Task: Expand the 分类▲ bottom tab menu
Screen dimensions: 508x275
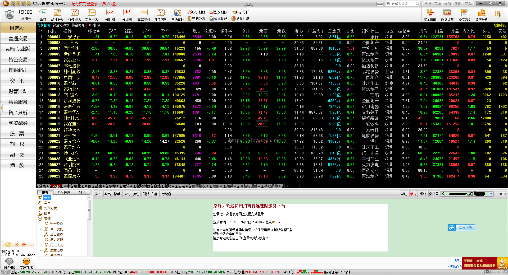Action: 43,186
